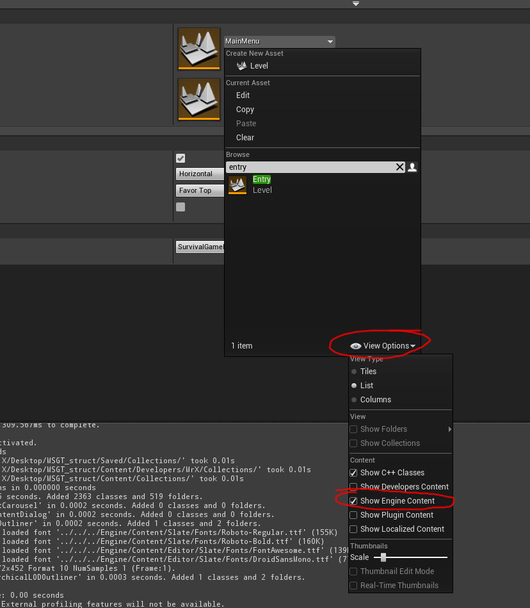Click the eye icon for View Options
The height and width of the screenshot is (608, 530).
(x=356, y=346)
